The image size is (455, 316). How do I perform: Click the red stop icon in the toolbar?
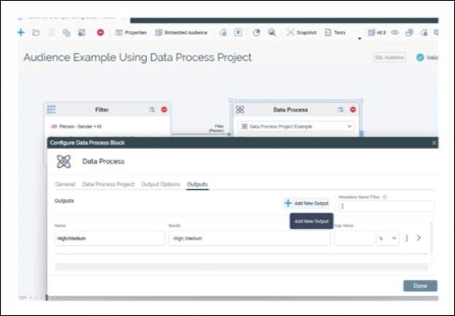(100, 33)
